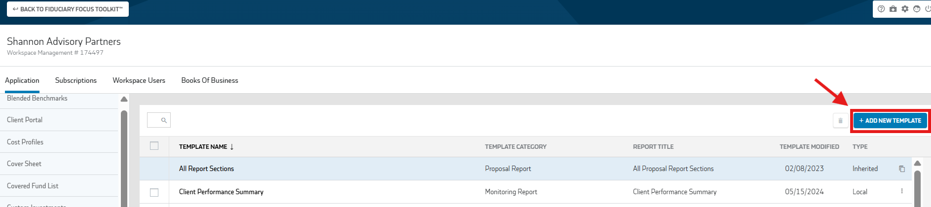Open the user profile face icon
931x207 pixels.
[917, 9]
